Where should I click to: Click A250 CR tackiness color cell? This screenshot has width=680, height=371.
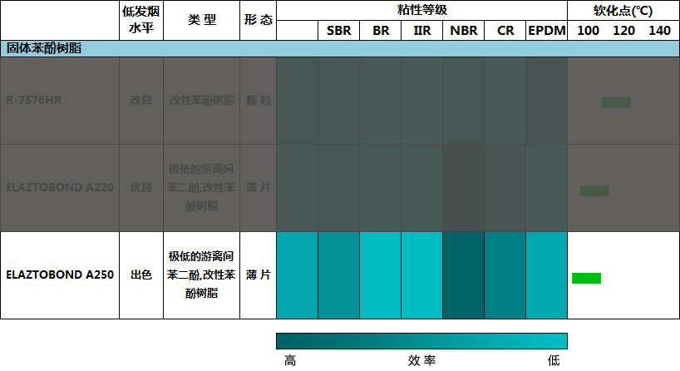click(505, 275)
